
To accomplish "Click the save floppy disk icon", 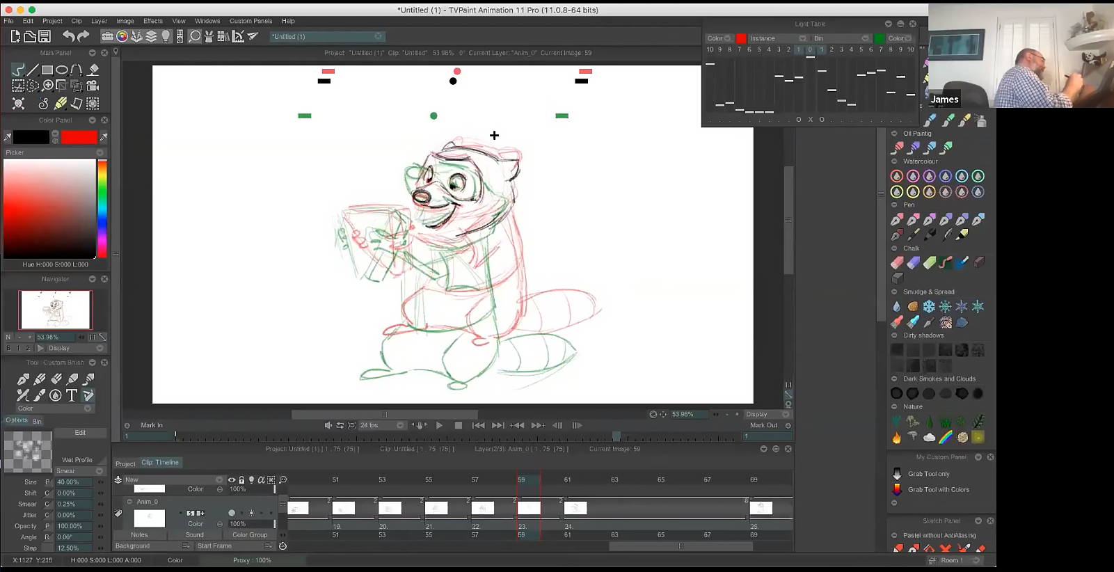I will click(x=45, y=36).
